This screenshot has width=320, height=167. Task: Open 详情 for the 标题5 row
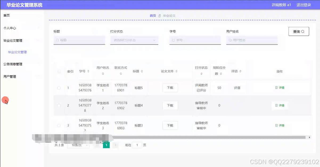[x=280, y=87]
